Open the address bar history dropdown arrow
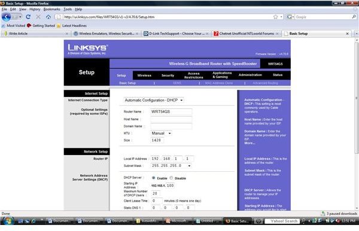Screen dimensions: 359x231 coord(281,17)
